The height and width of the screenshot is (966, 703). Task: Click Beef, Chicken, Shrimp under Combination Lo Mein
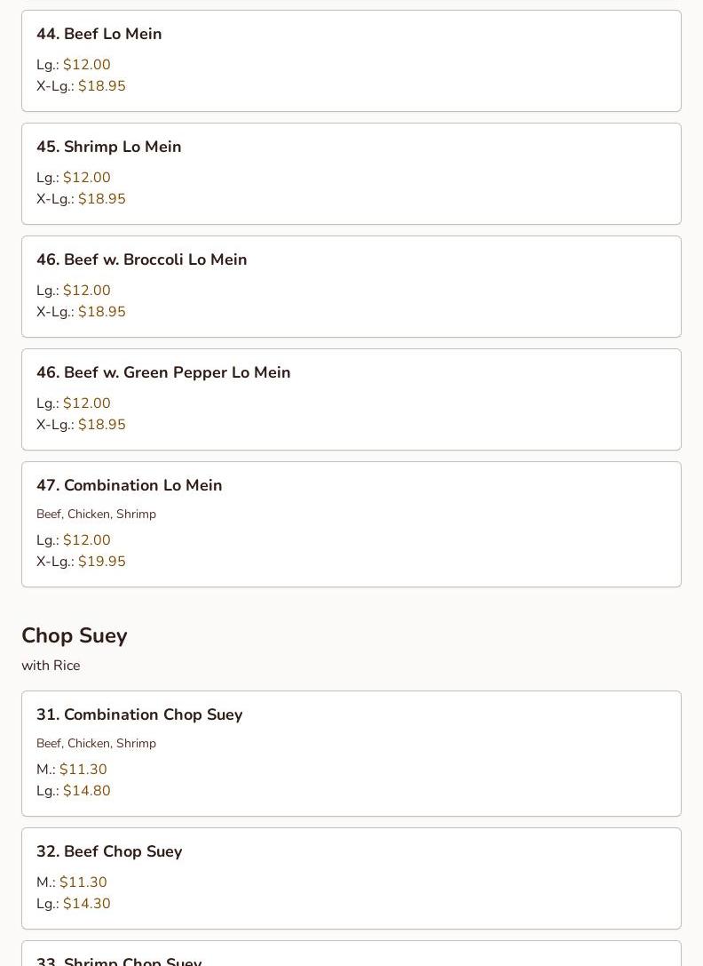96,514
